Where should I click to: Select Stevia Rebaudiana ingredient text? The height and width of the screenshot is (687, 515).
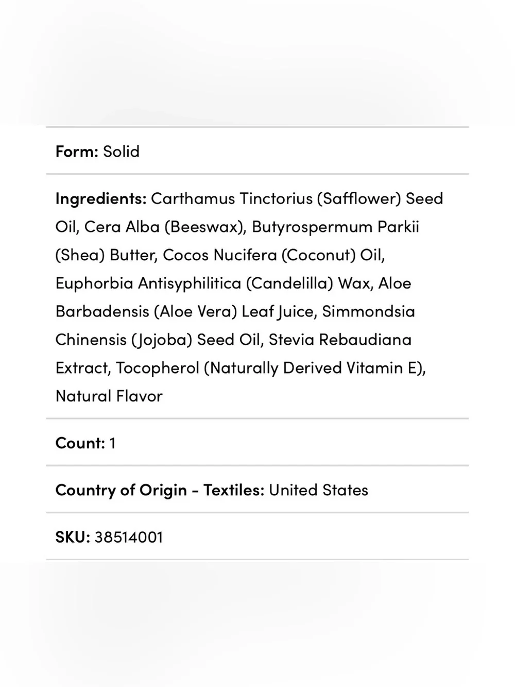point(340,340)
